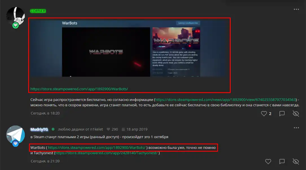Click the 290 likes heart counter
This screenshot has width=306, height=170.
point(112,129)
